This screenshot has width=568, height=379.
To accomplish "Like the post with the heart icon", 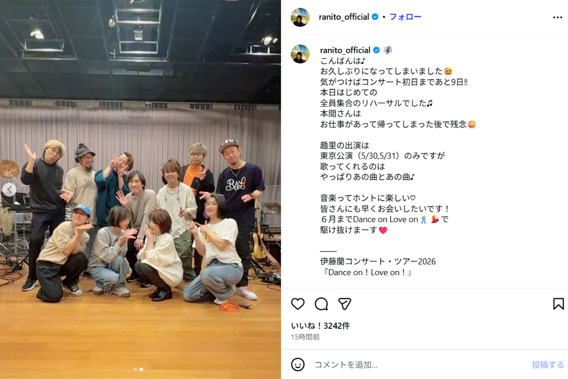I will [x=298, y=304].
